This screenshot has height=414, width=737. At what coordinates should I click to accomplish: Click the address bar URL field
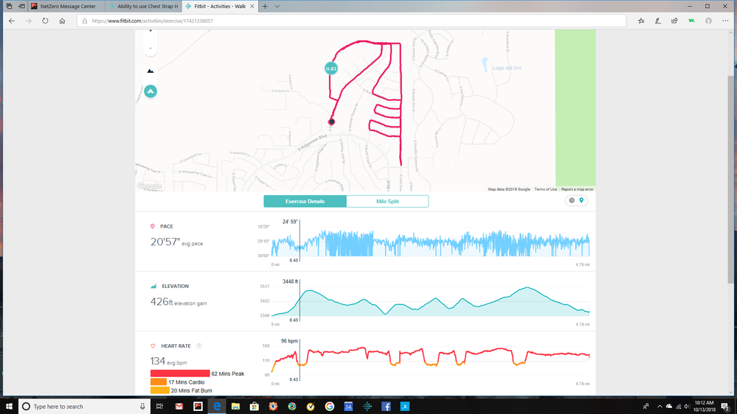352,21
